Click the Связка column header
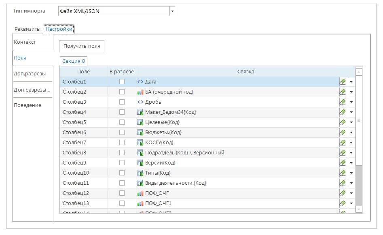 coord(245,72)
